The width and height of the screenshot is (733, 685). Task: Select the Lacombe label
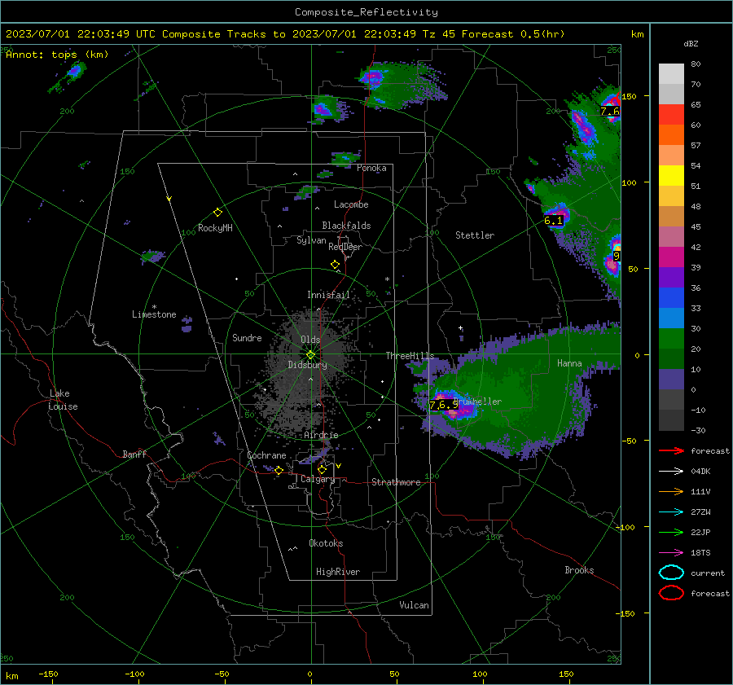(351, 204)
